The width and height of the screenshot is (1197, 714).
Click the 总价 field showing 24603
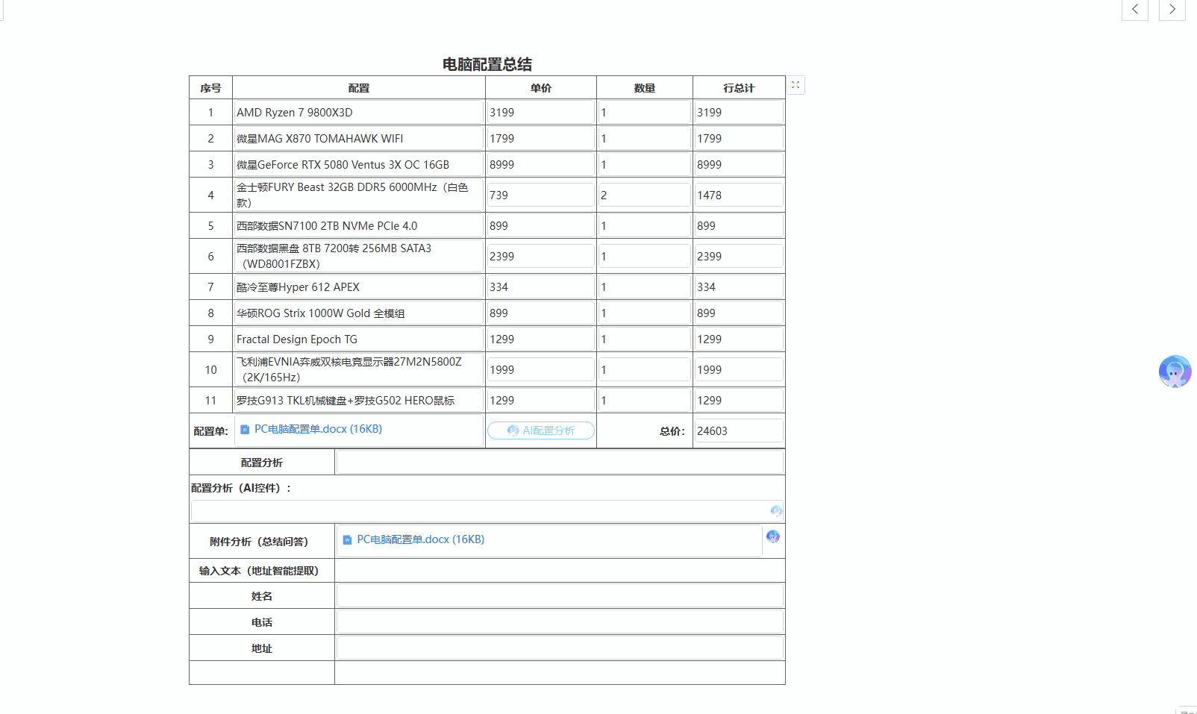(x=739, y=431)
